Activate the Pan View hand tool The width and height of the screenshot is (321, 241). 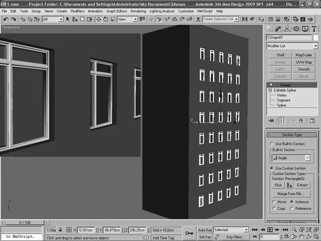[302, 237]
